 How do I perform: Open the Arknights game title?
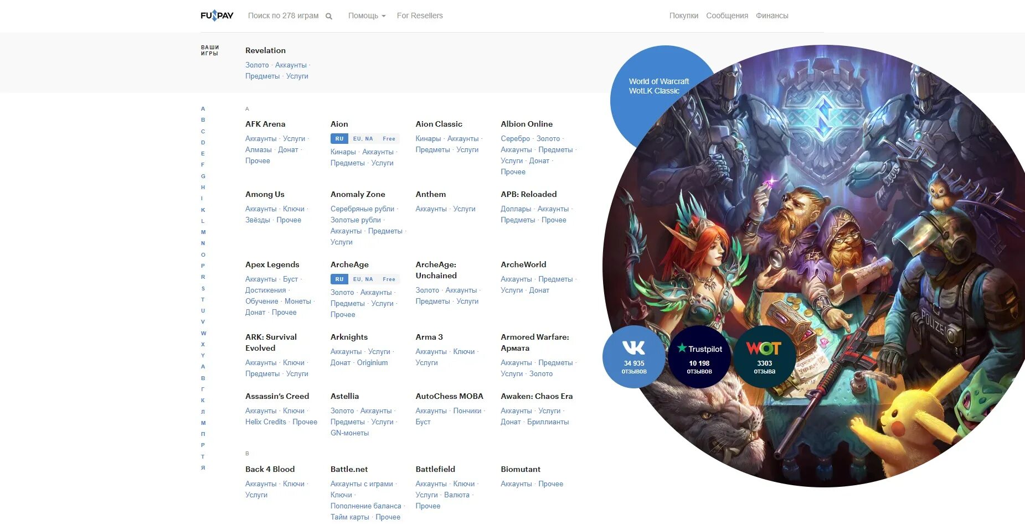(349, 337)
